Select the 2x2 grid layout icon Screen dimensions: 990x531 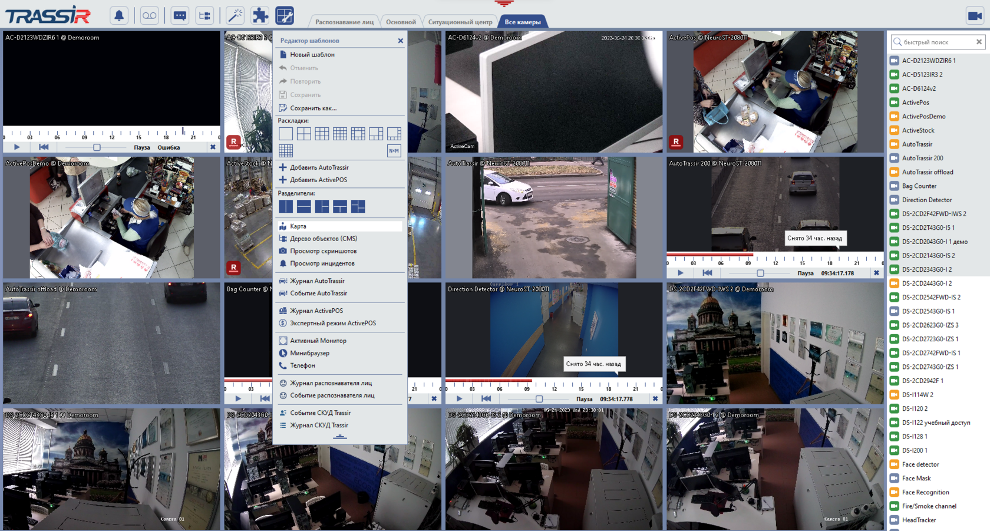coord(303,133)
